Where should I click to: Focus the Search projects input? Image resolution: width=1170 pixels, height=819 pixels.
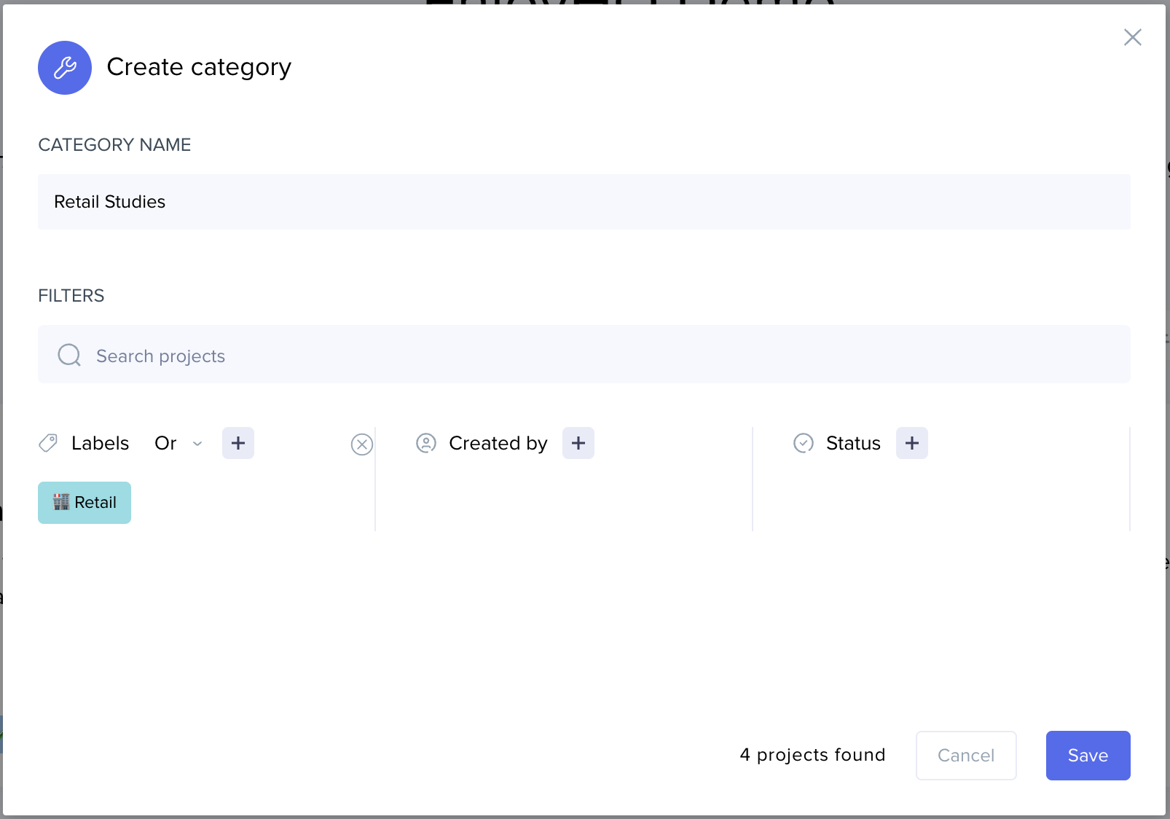pyautogui.click(x=597, y=356)
